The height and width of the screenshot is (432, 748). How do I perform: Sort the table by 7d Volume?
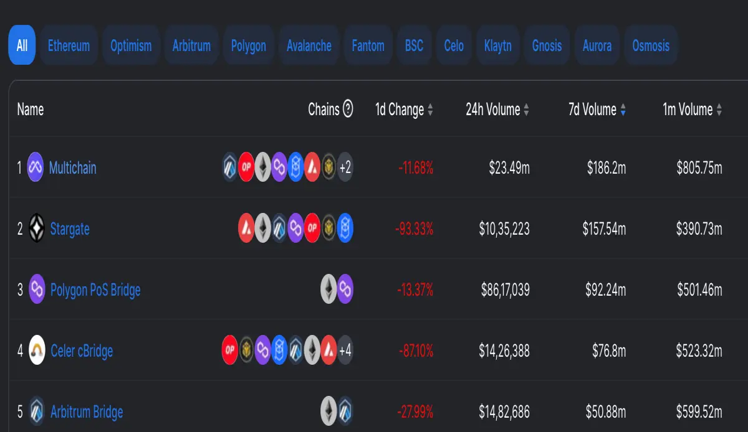tap(597, 110)
